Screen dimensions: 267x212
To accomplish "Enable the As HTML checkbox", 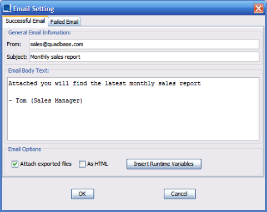I will 82,164.
